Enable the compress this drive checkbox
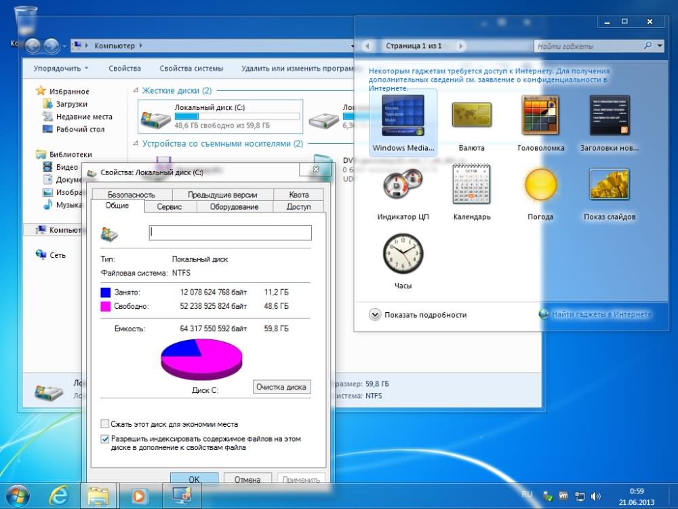This screenshot has width=678, height=509. tap(105, 424)
